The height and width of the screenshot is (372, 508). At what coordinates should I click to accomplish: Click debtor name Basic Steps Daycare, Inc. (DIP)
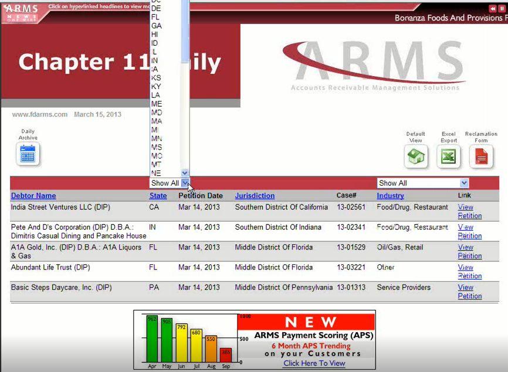click(61, 287)
